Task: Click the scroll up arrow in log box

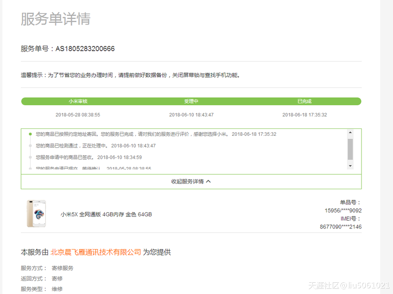Action: click(350, 132)
